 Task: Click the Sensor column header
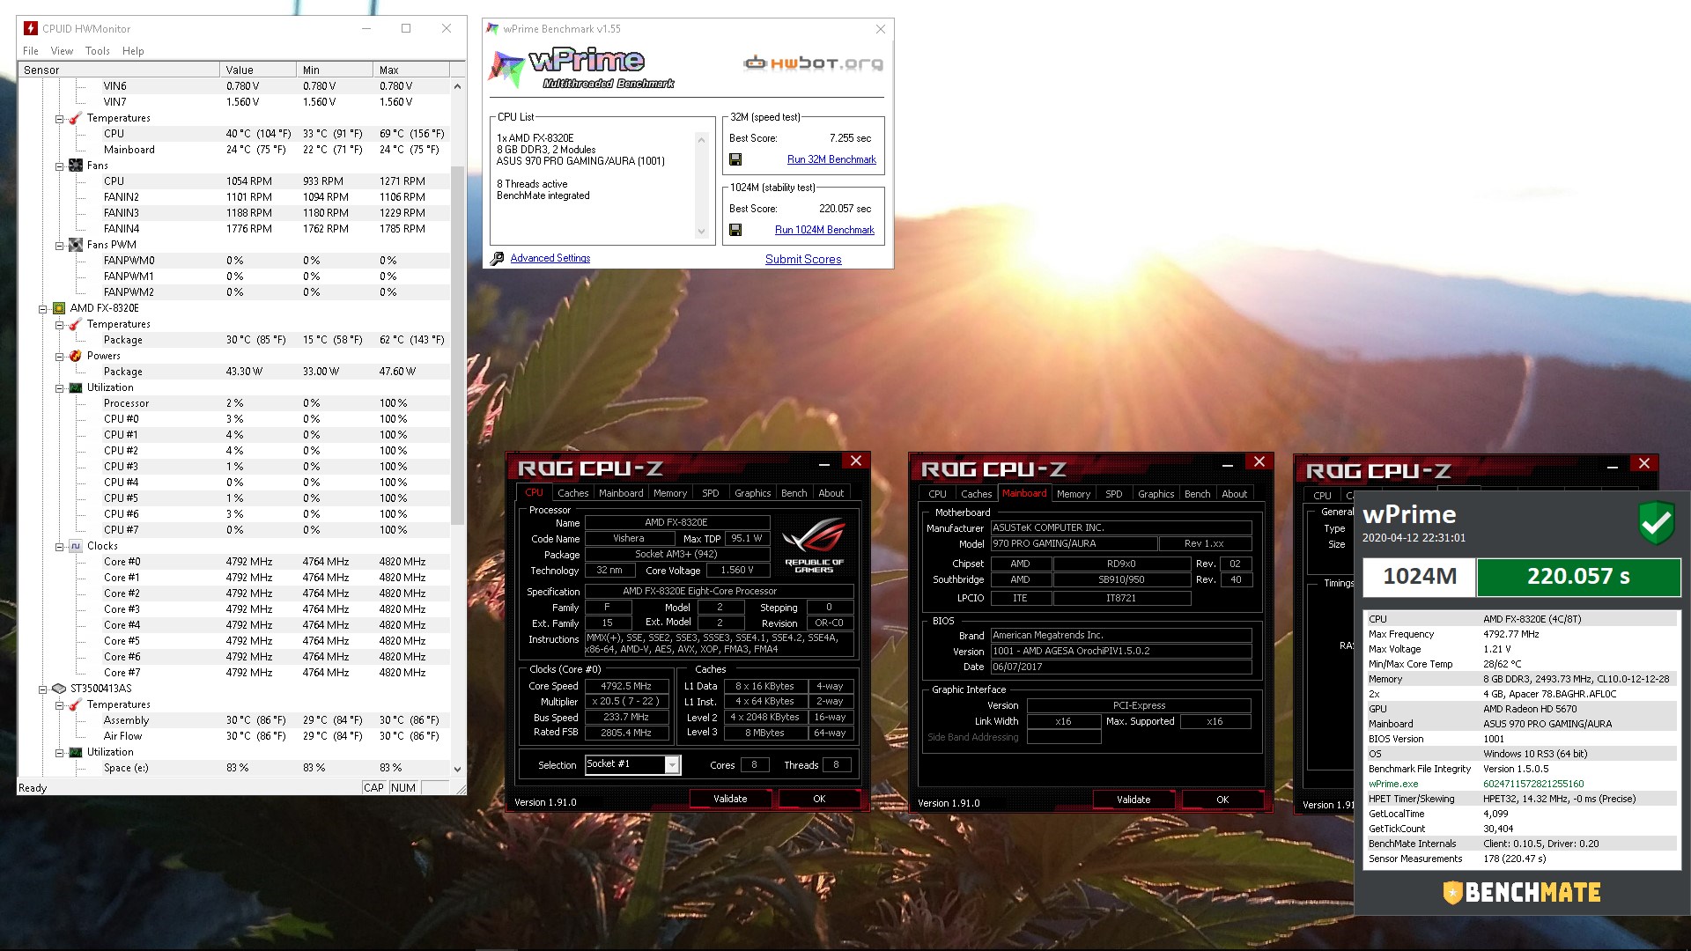119,70
